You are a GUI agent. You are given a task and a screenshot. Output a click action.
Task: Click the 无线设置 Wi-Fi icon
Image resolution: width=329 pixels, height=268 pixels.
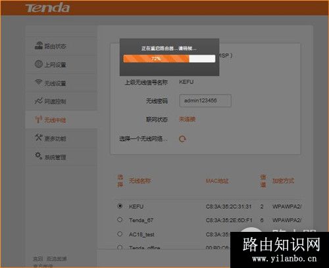point(39,82)
